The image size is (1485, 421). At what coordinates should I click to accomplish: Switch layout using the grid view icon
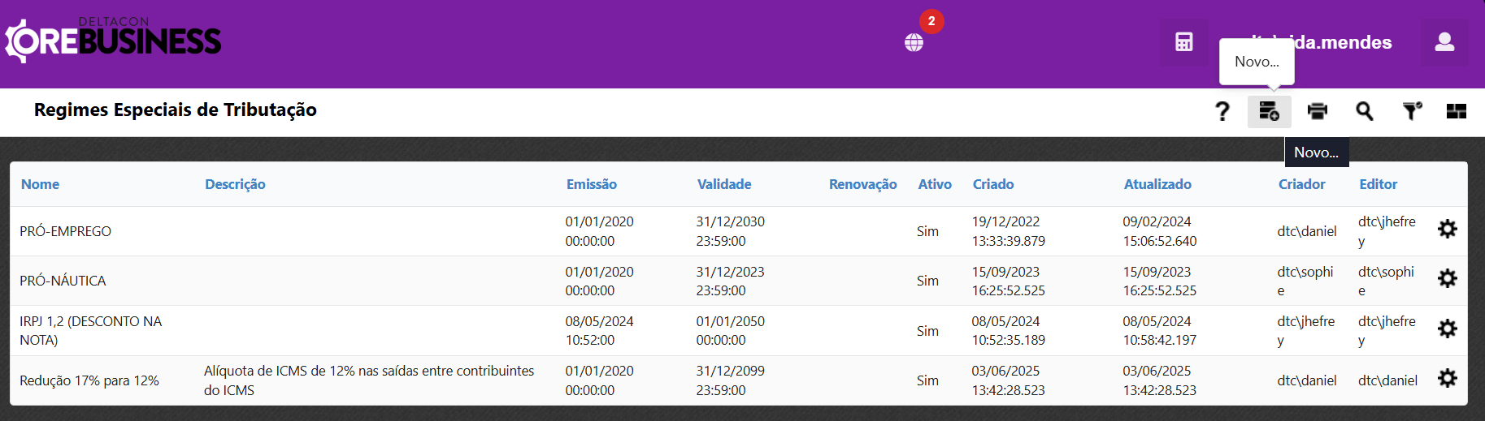pos(1456,111)
